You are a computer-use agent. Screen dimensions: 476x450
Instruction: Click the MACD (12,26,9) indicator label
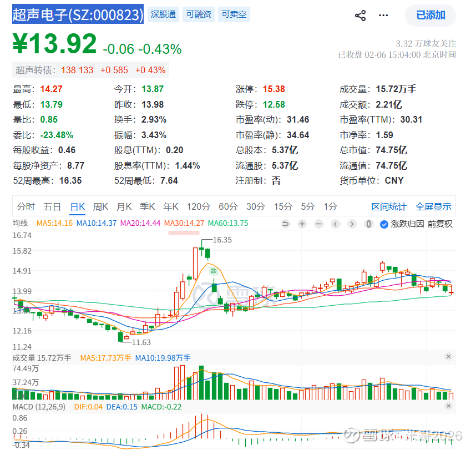(x=39, y=407)
